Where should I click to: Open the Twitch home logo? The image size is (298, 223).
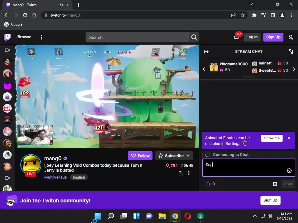tap(7, 37)
